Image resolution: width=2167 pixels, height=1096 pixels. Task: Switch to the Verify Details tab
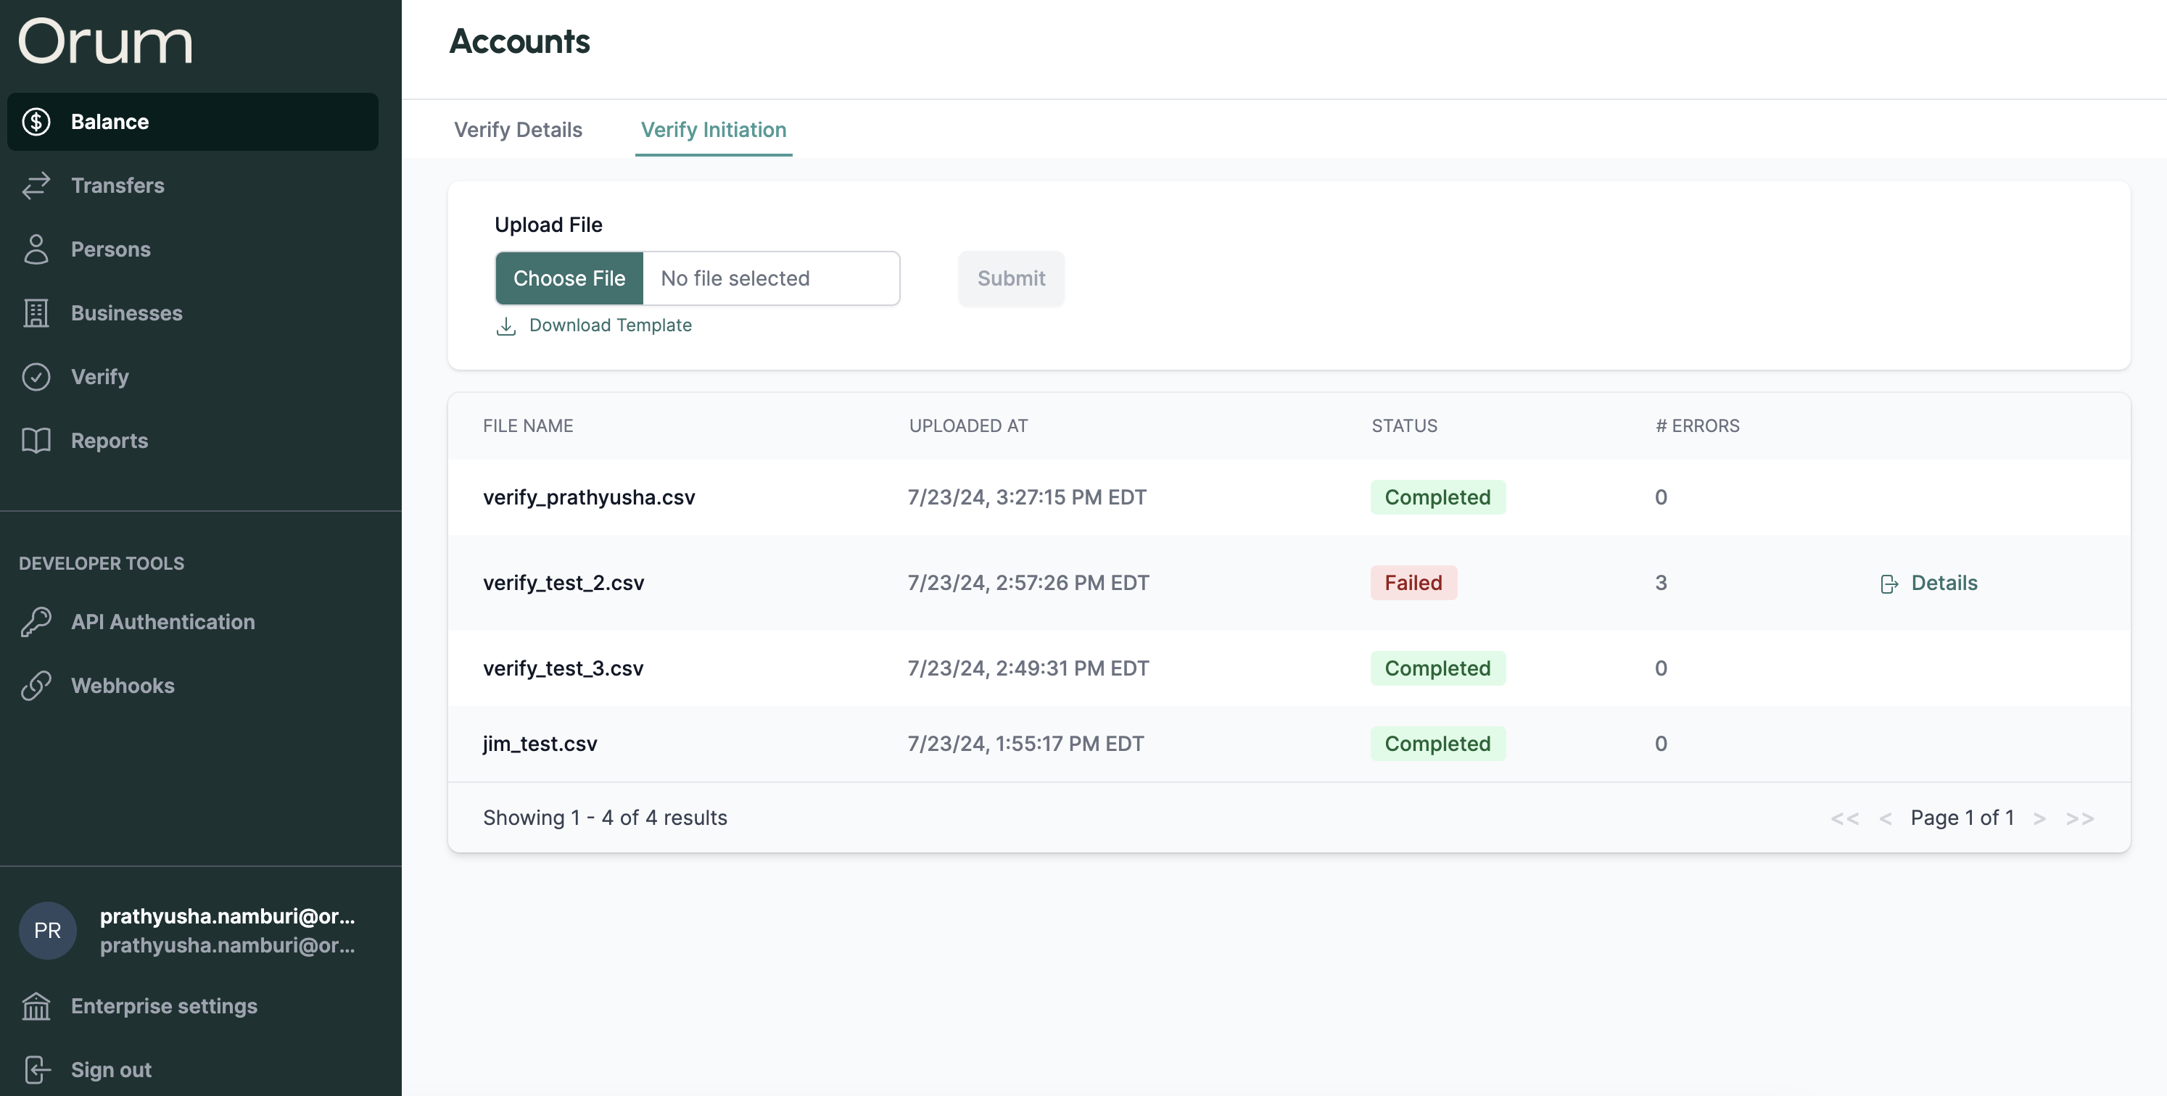[x=519, y=130]
